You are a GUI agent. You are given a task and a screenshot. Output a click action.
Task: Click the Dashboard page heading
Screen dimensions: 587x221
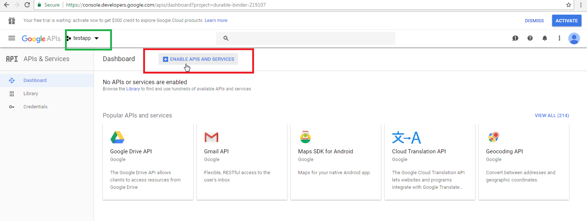[119, 59]
